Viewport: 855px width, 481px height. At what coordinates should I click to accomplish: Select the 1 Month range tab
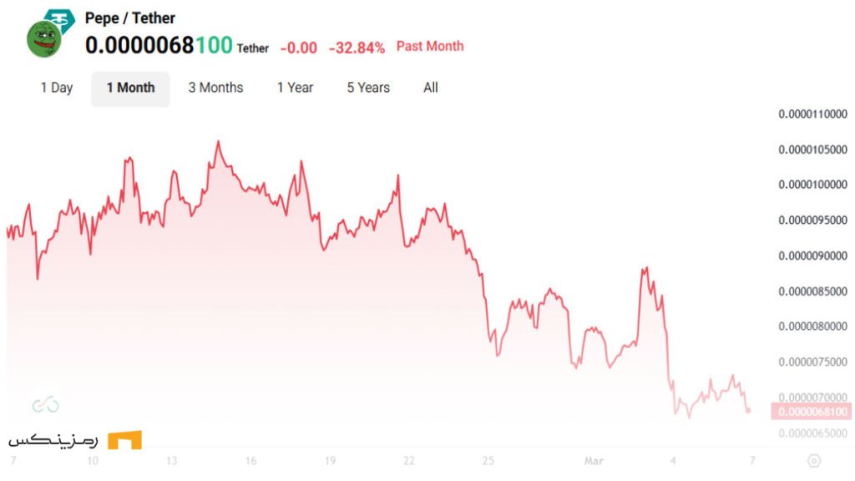click(x=130, y=88)
